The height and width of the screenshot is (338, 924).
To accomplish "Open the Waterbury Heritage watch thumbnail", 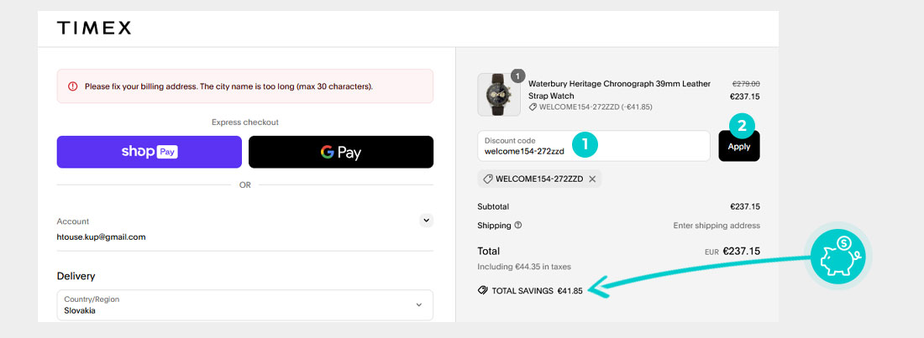I will [x=499, y=95].
